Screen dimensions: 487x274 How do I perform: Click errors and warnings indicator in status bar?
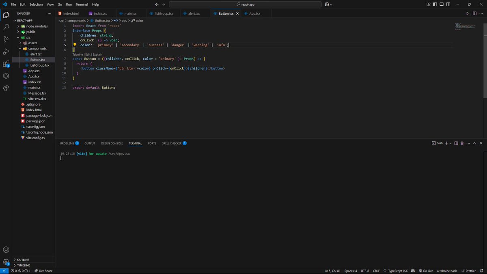(21, 271)
